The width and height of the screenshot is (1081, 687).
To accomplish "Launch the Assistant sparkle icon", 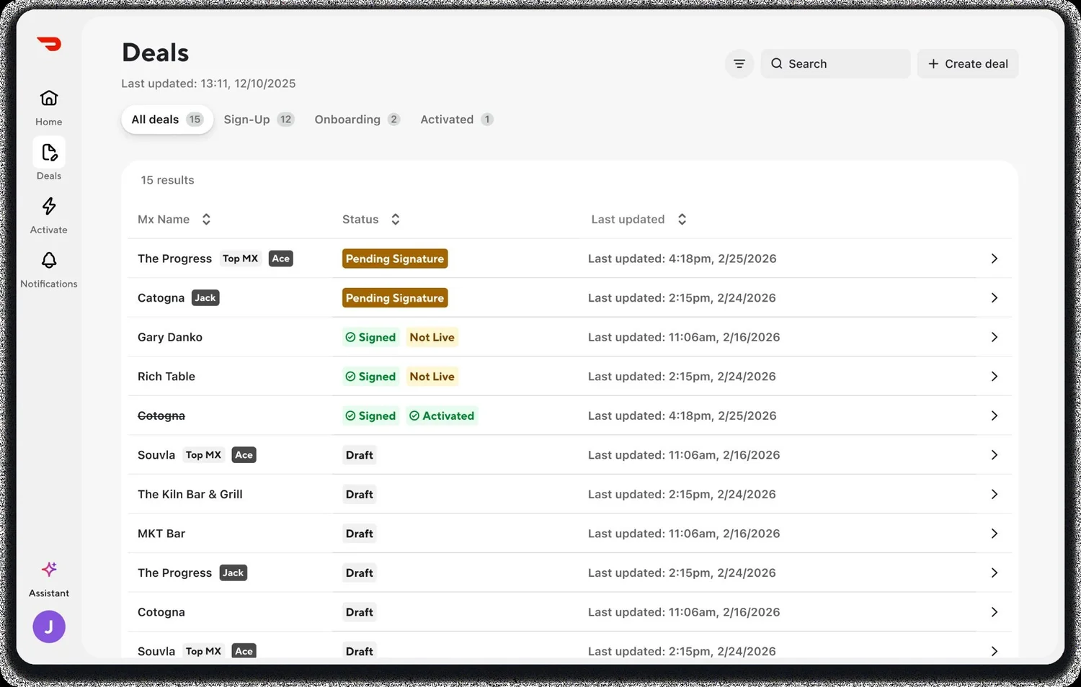I will (49, 570).
